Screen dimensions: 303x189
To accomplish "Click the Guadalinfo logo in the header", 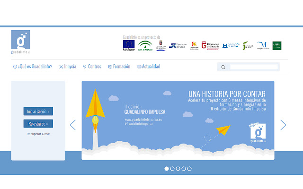I will point(21,42).
